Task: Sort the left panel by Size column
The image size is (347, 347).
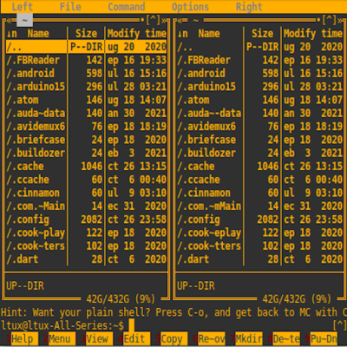Action: 86,34
